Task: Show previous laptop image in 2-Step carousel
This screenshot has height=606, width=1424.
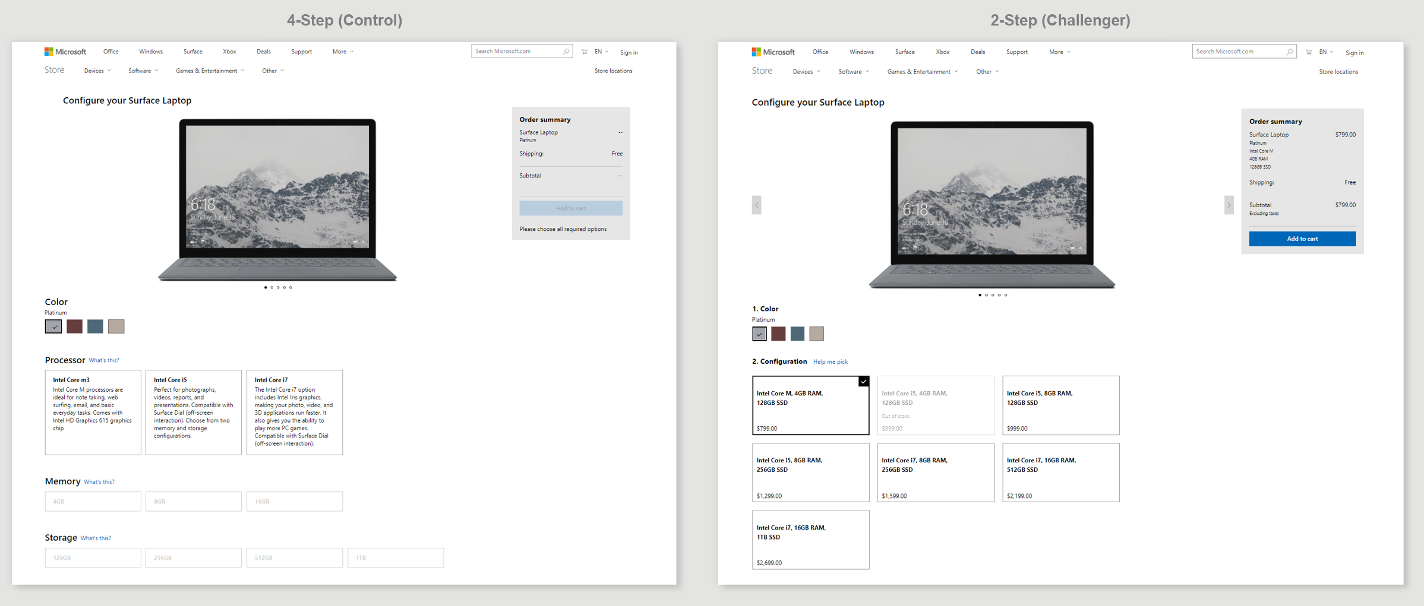Action: [756, 205]
